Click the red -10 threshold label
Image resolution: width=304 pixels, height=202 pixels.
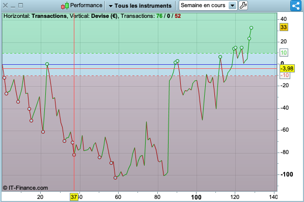coord(285,75)
